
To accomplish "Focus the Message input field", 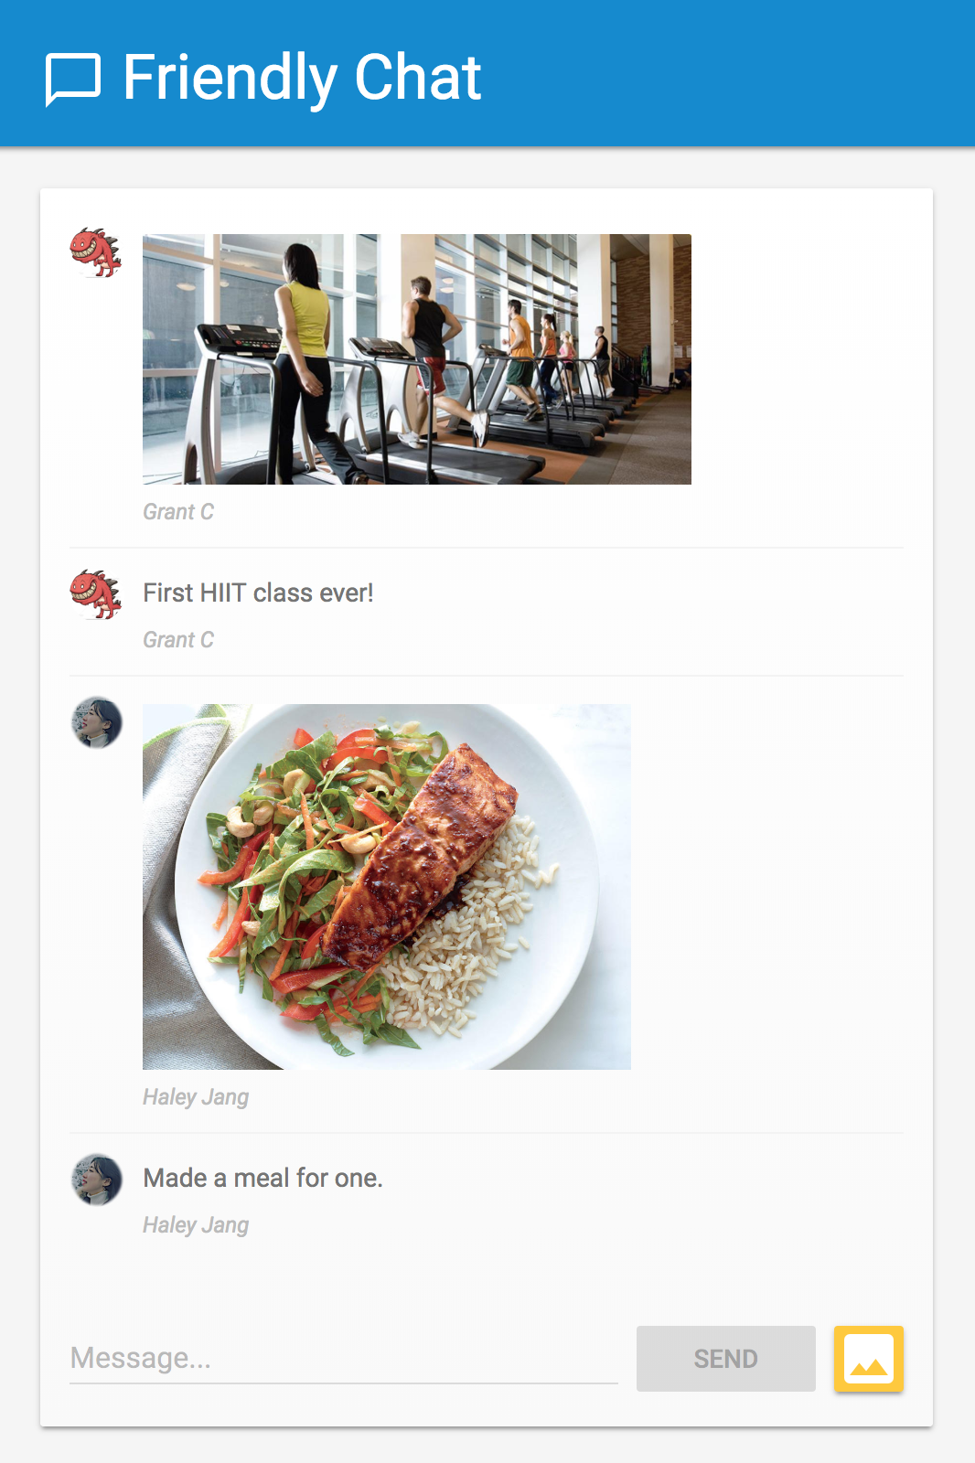I will pyautogui.click(x=344, y=1359).
